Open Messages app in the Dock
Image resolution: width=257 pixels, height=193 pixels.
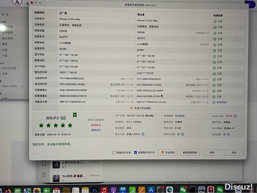18,191
